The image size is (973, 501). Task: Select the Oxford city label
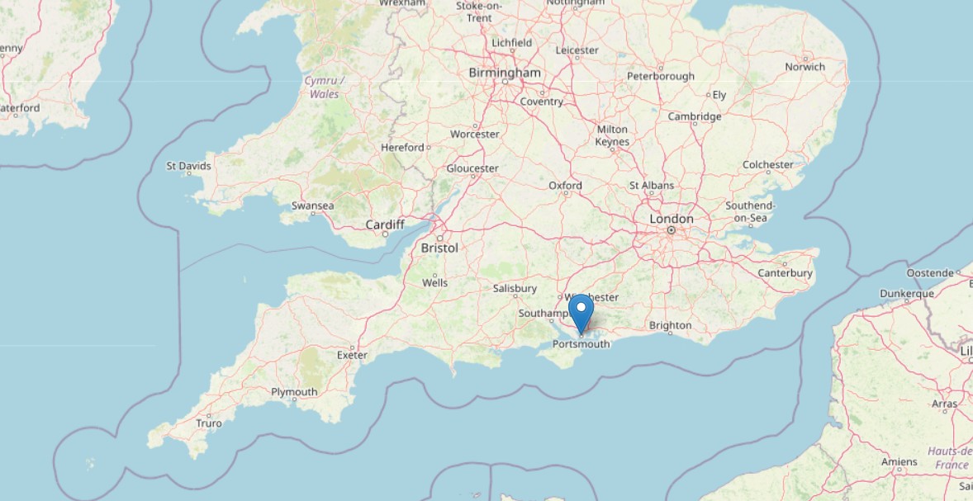pos(565,185)
